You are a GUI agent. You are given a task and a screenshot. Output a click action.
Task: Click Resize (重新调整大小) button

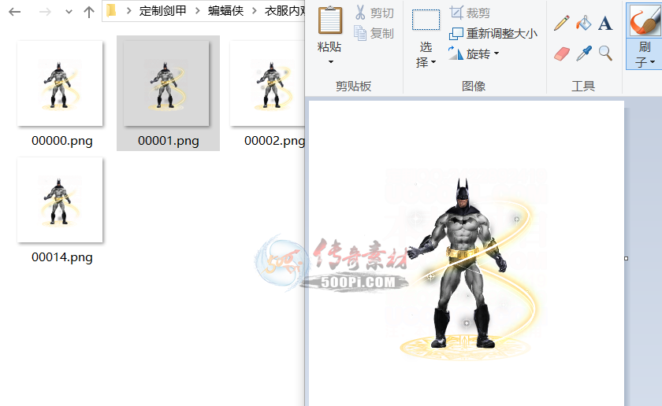tap(493, 33)
